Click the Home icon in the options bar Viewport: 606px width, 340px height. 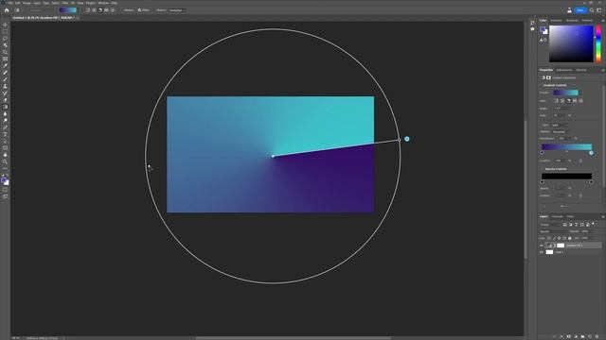coord(7,10)
